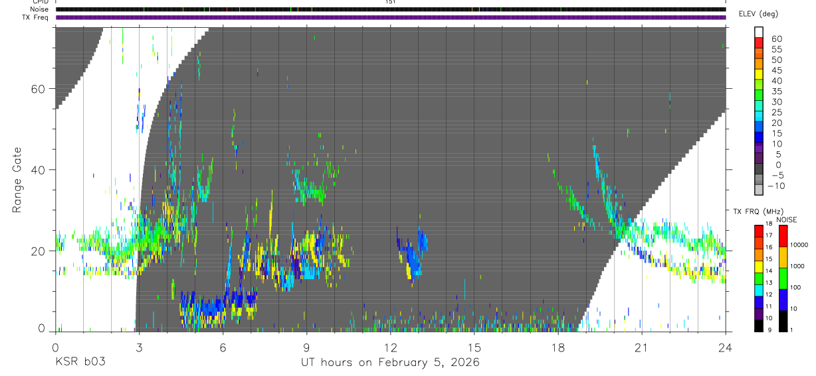Image resolution: width=816 pixels, height=376 pixels.
Task: Click the 9 tick label on the UT hours axis
Action: pyautogui.click(x=306, y=347)
